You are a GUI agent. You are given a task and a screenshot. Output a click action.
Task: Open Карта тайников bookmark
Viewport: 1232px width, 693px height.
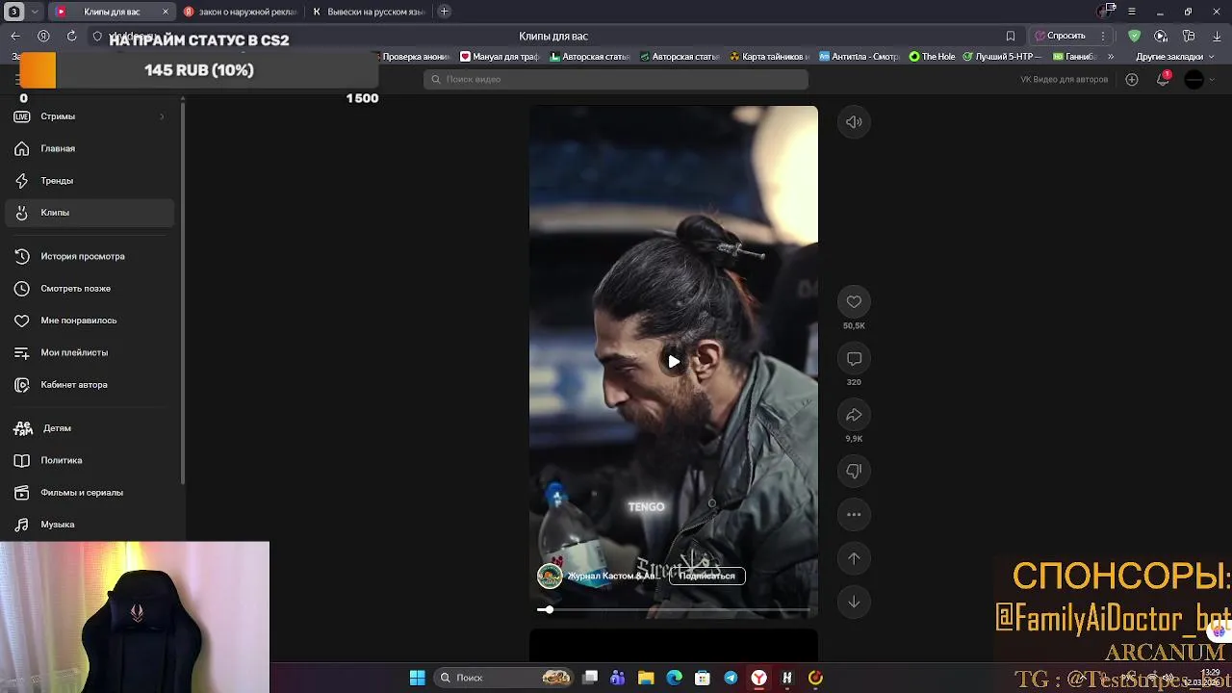[770, 57]
